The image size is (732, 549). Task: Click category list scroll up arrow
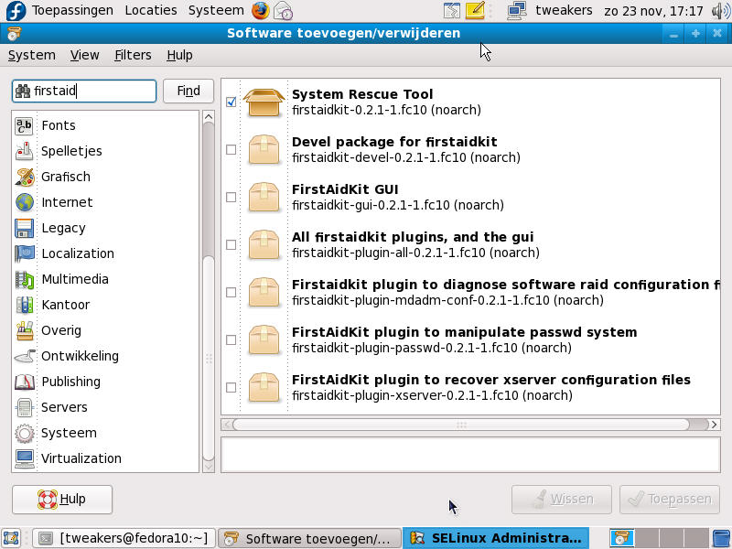209,117
